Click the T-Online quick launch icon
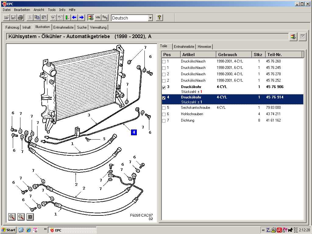The width and height of the screenshot is (312, 234). [35, 230]
